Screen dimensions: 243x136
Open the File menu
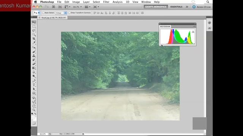[x=59, y=2]
